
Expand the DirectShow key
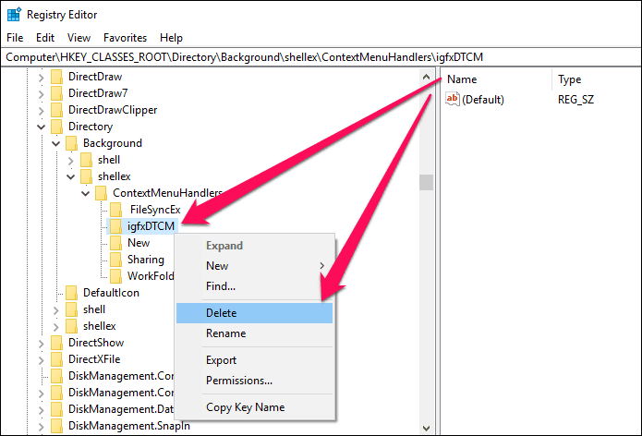(x=41, y=343)
